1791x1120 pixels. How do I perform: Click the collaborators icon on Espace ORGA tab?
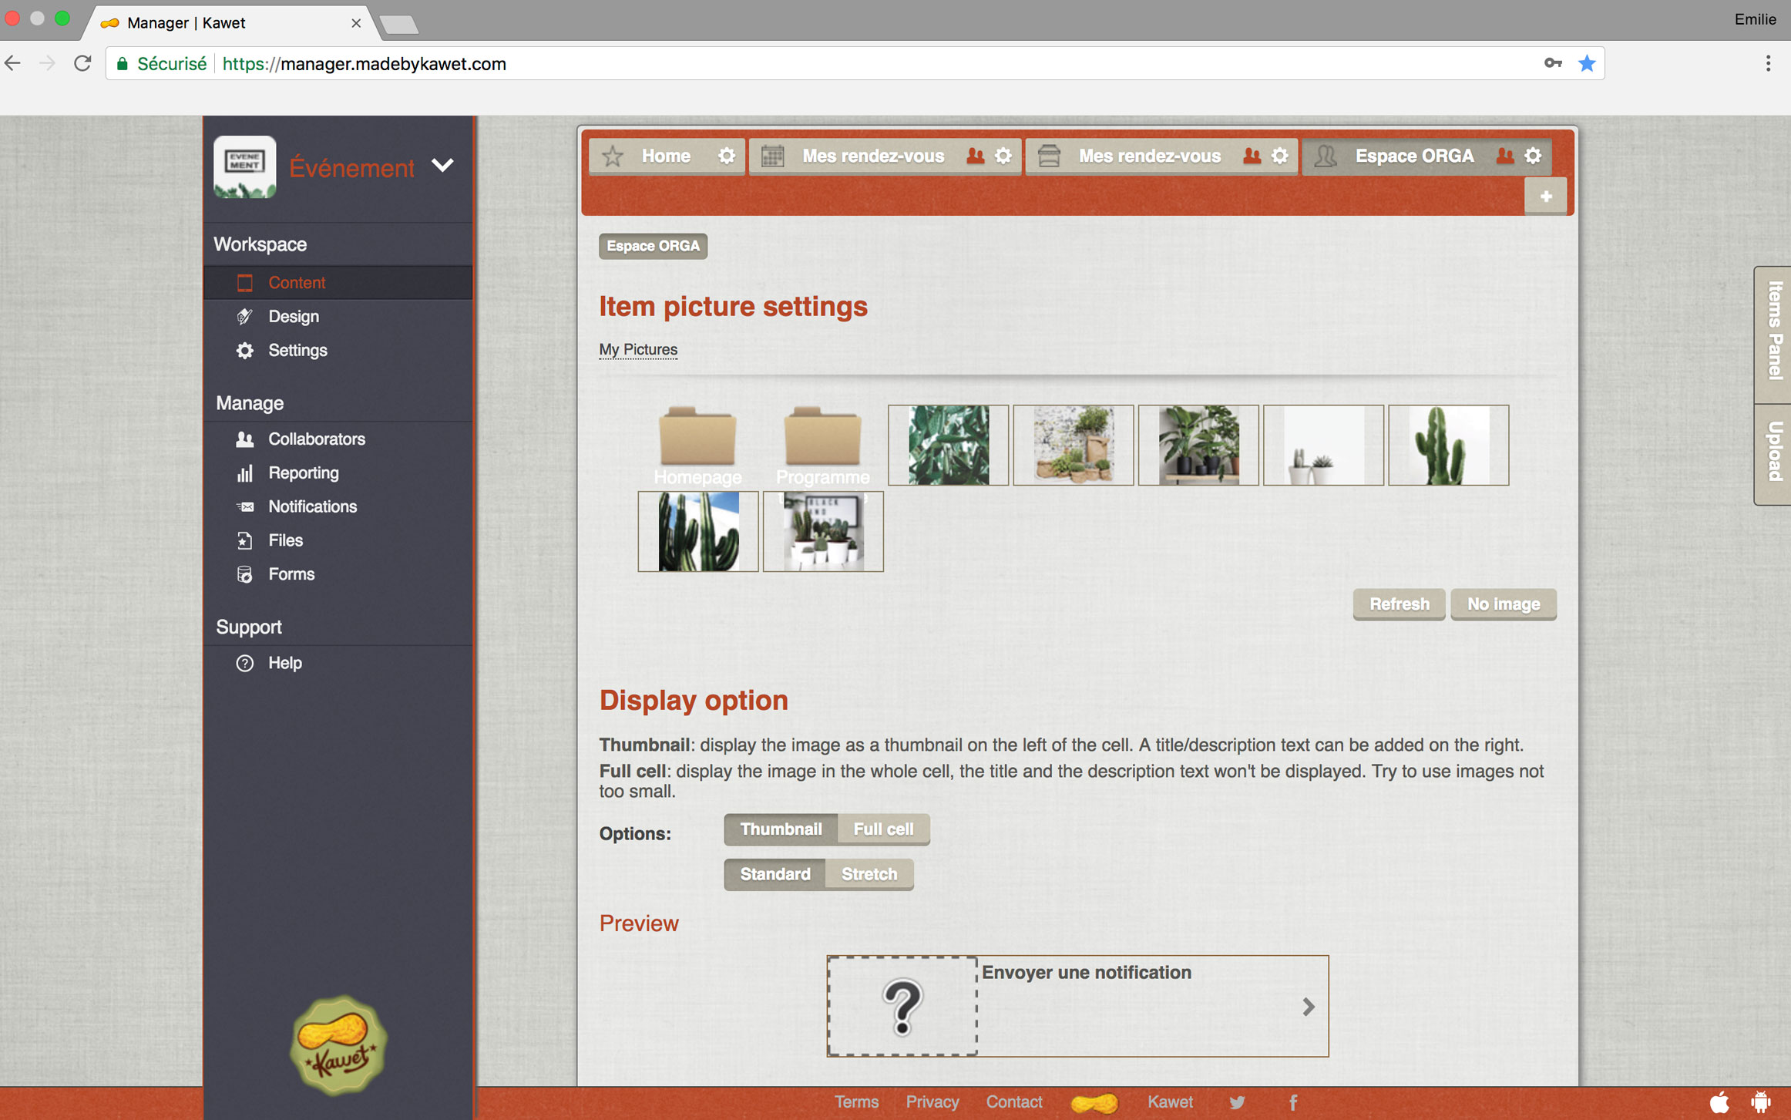tap(1504, 156)
